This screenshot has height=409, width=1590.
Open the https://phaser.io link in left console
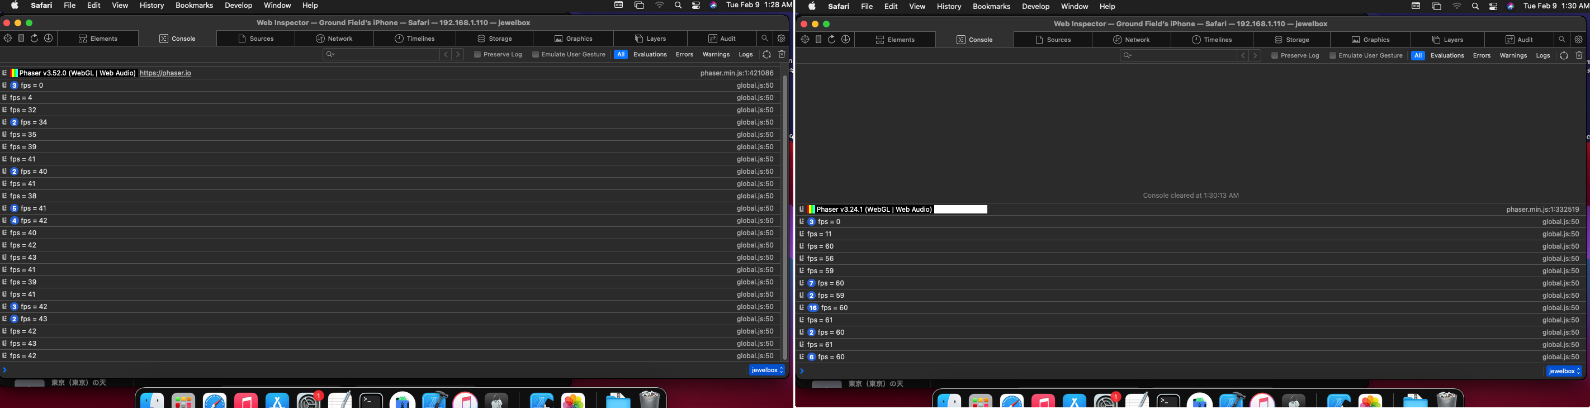(x=165, y=73)
